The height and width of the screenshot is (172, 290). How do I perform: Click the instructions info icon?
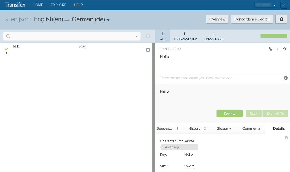(285, 78)
